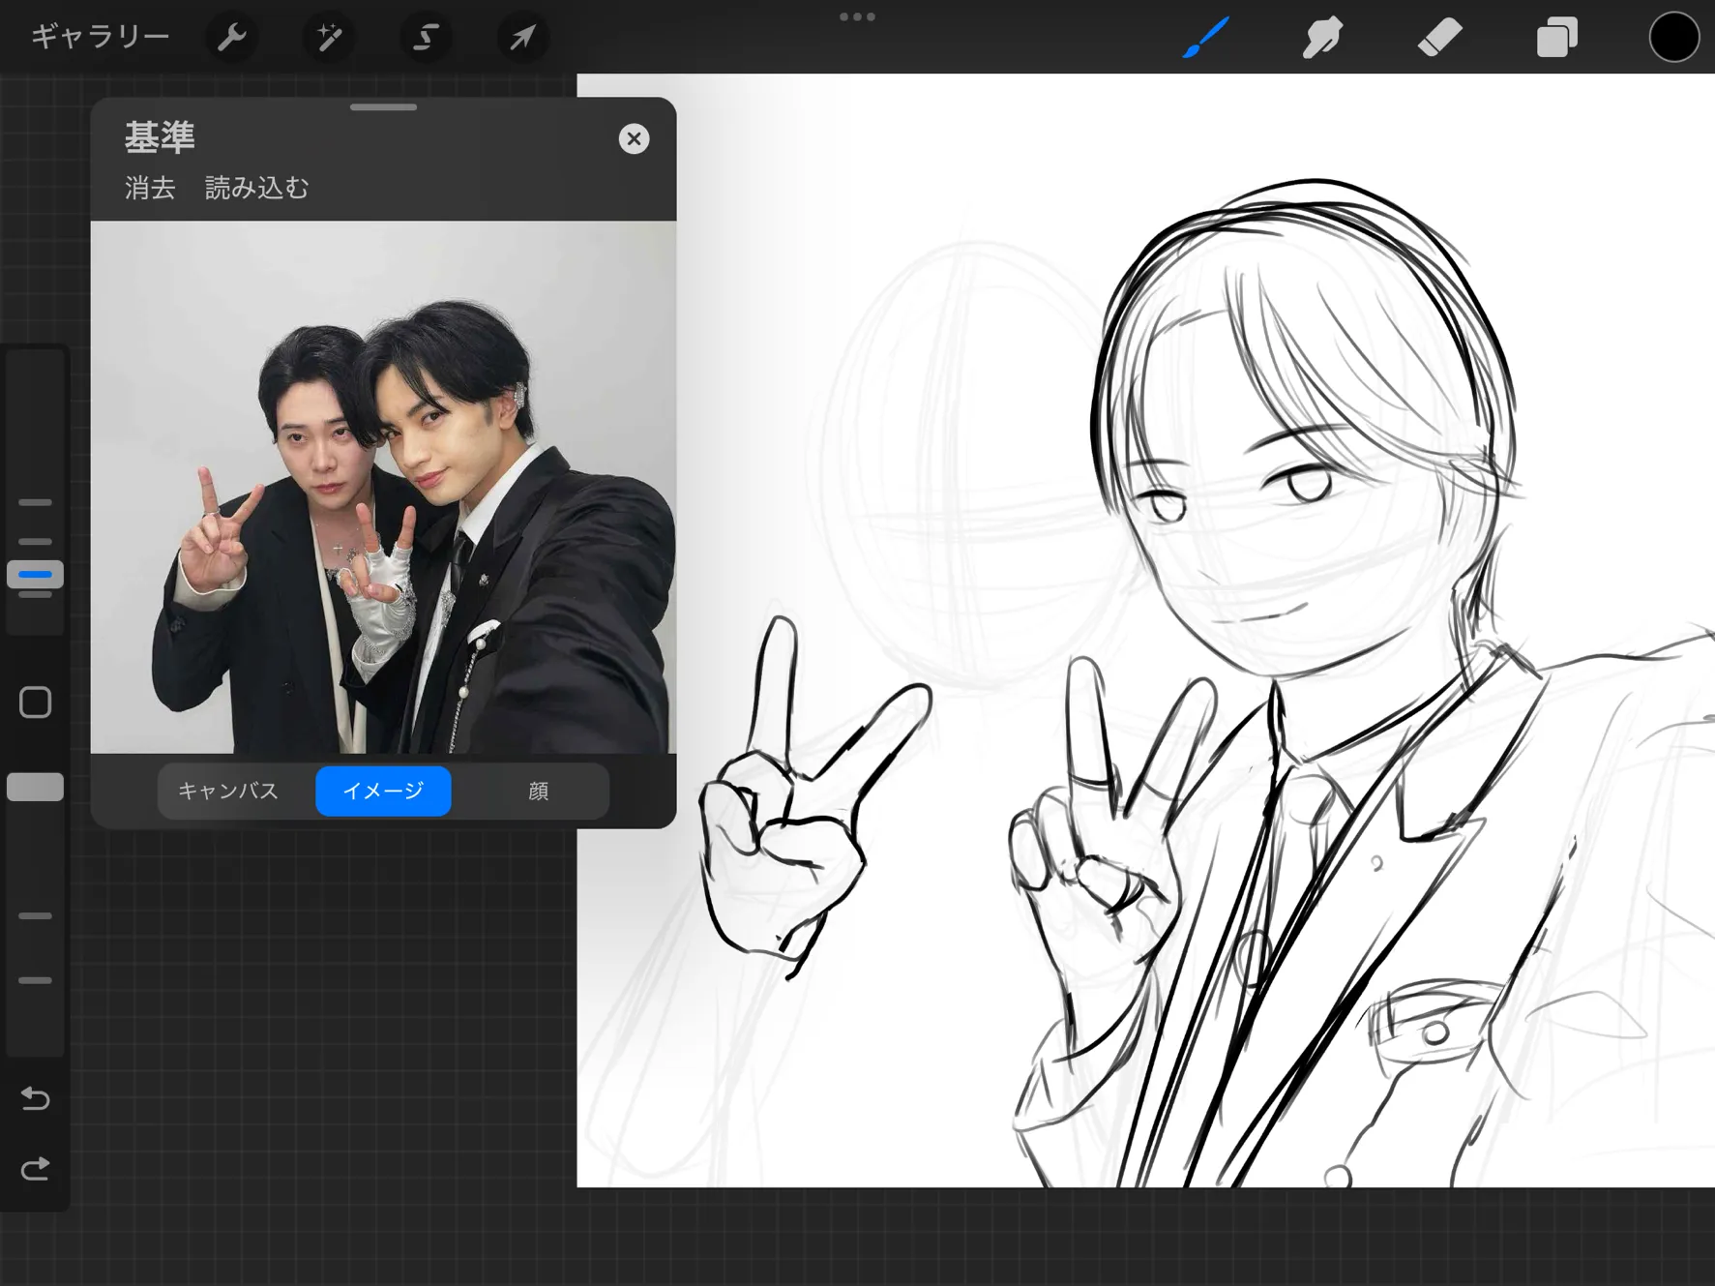This screenshot has width=1715, height=1286.
Task: Tap the square modify button in sidebar
Action: [x=36, y=703]
